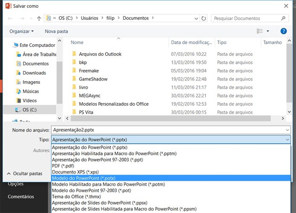Select the MEGAsync folder in file list
Image resolution: width=296 pixels, height=213 pixels.
tap(89, 95)
